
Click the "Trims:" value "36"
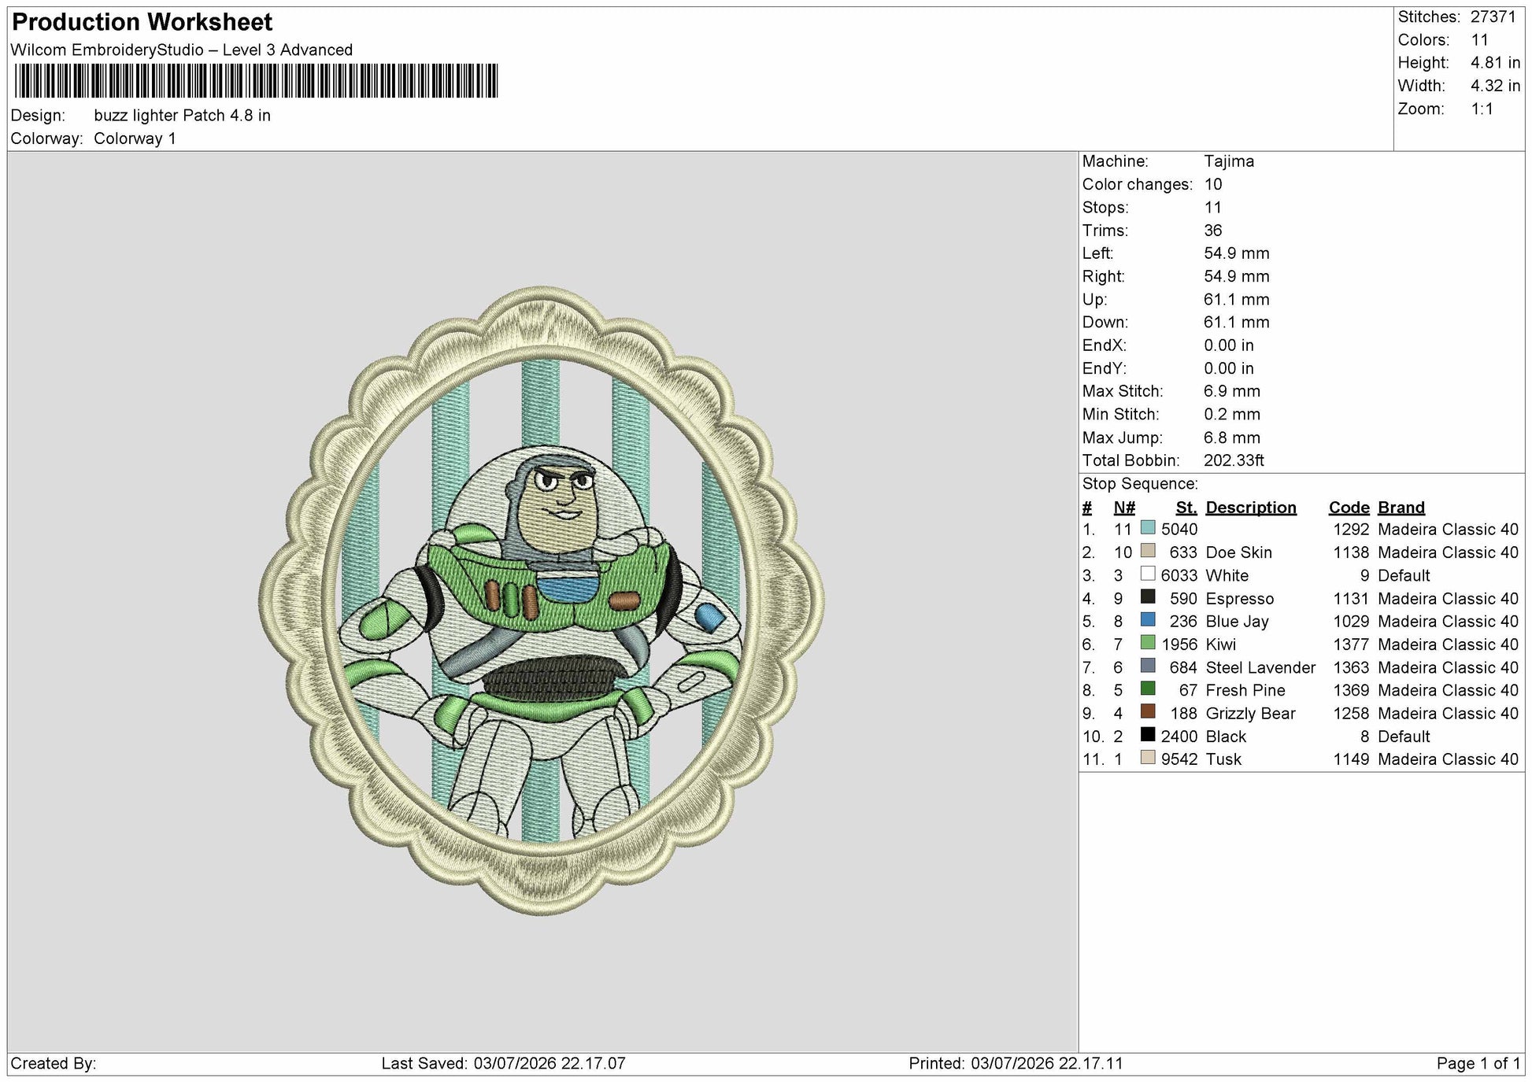pos(1213,231)
